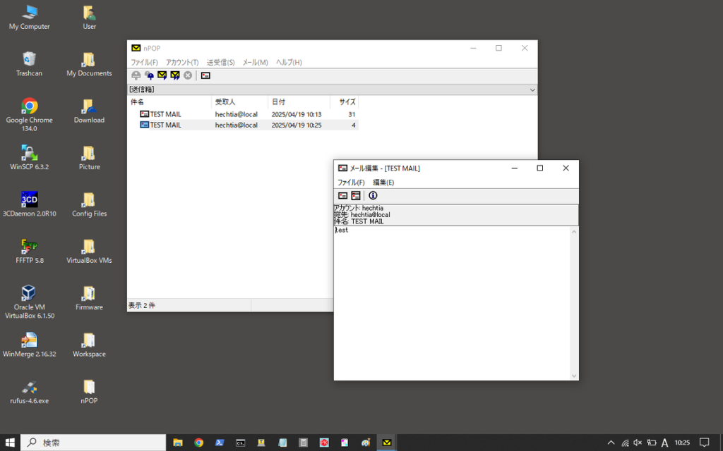The height and width of the screenshot is (451, 723).
Task: Sort by the 件名 column header
Action: pyautogui.click(x=168, y=102)
